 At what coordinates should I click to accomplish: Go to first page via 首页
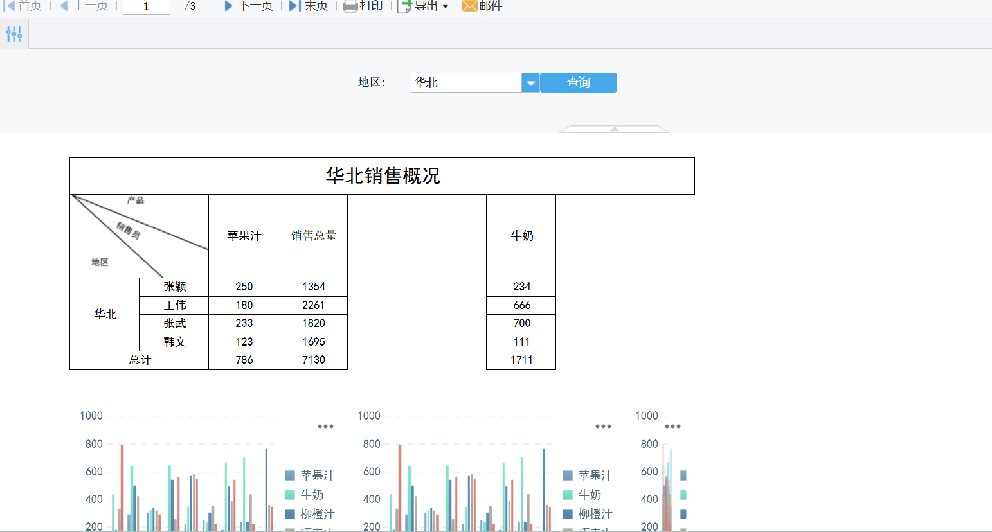[x=24, y=6]
